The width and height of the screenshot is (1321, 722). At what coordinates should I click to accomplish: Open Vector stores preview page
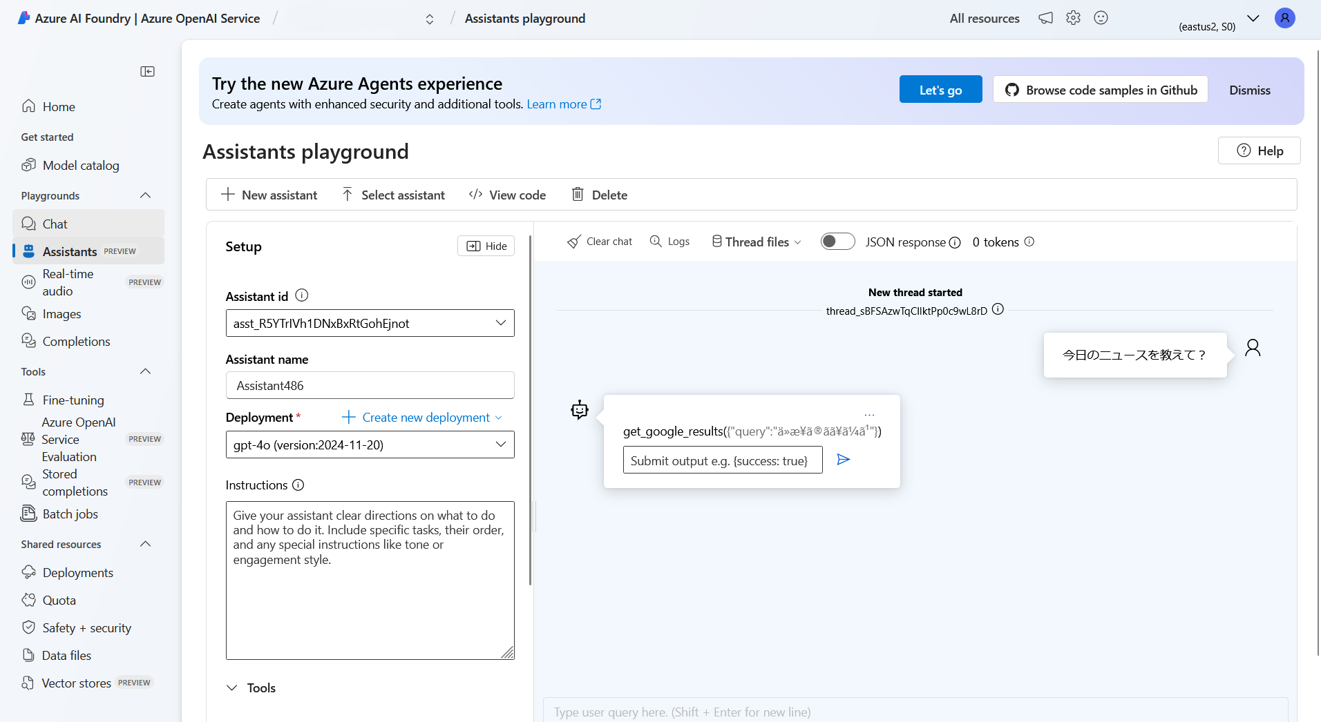click(88, 683)
